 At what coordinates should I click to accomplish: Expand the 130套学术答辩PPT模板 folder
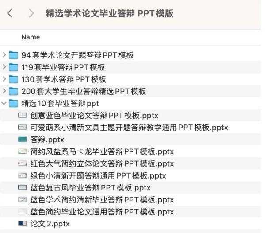click(x=4, y=79)
